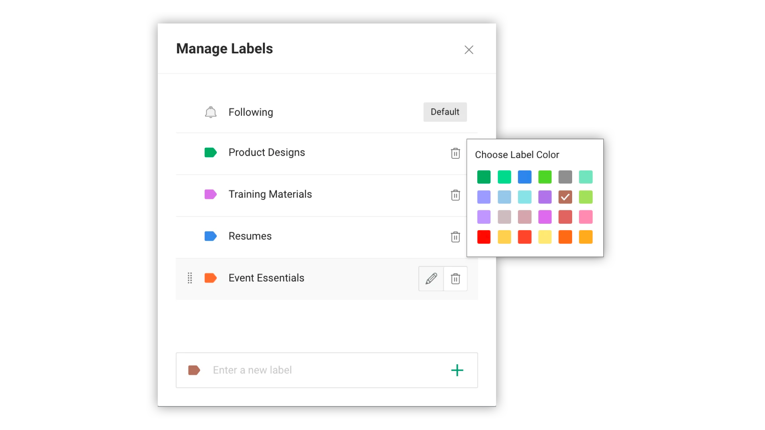Click the pink Training Materials tag icon
The image size is (765, 430).
click(x=210, y=194)
